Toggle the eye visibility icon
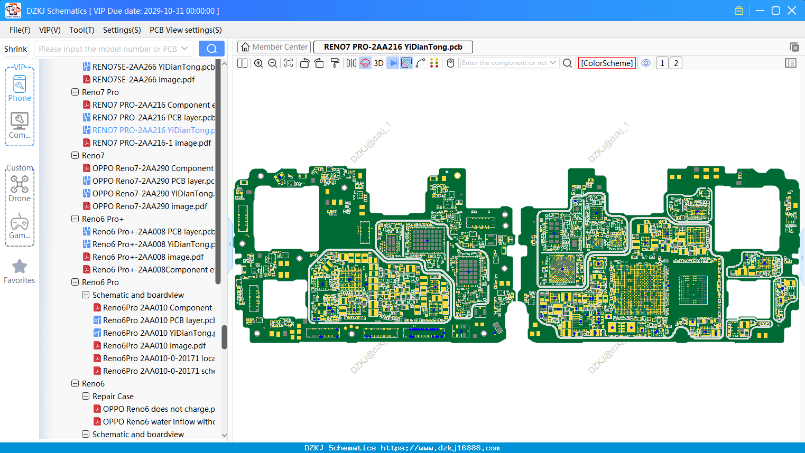The height and width of the screenshot is (453, 805). (646, 63)
